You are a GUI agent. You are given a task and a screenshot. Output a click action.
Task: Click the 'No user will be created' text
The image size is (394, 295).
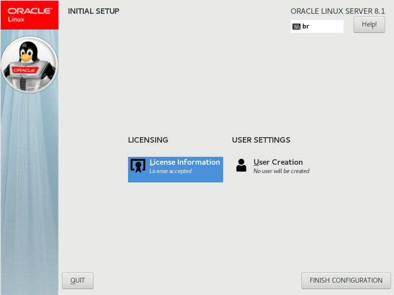pyautogui.click(x=281, y=171)
